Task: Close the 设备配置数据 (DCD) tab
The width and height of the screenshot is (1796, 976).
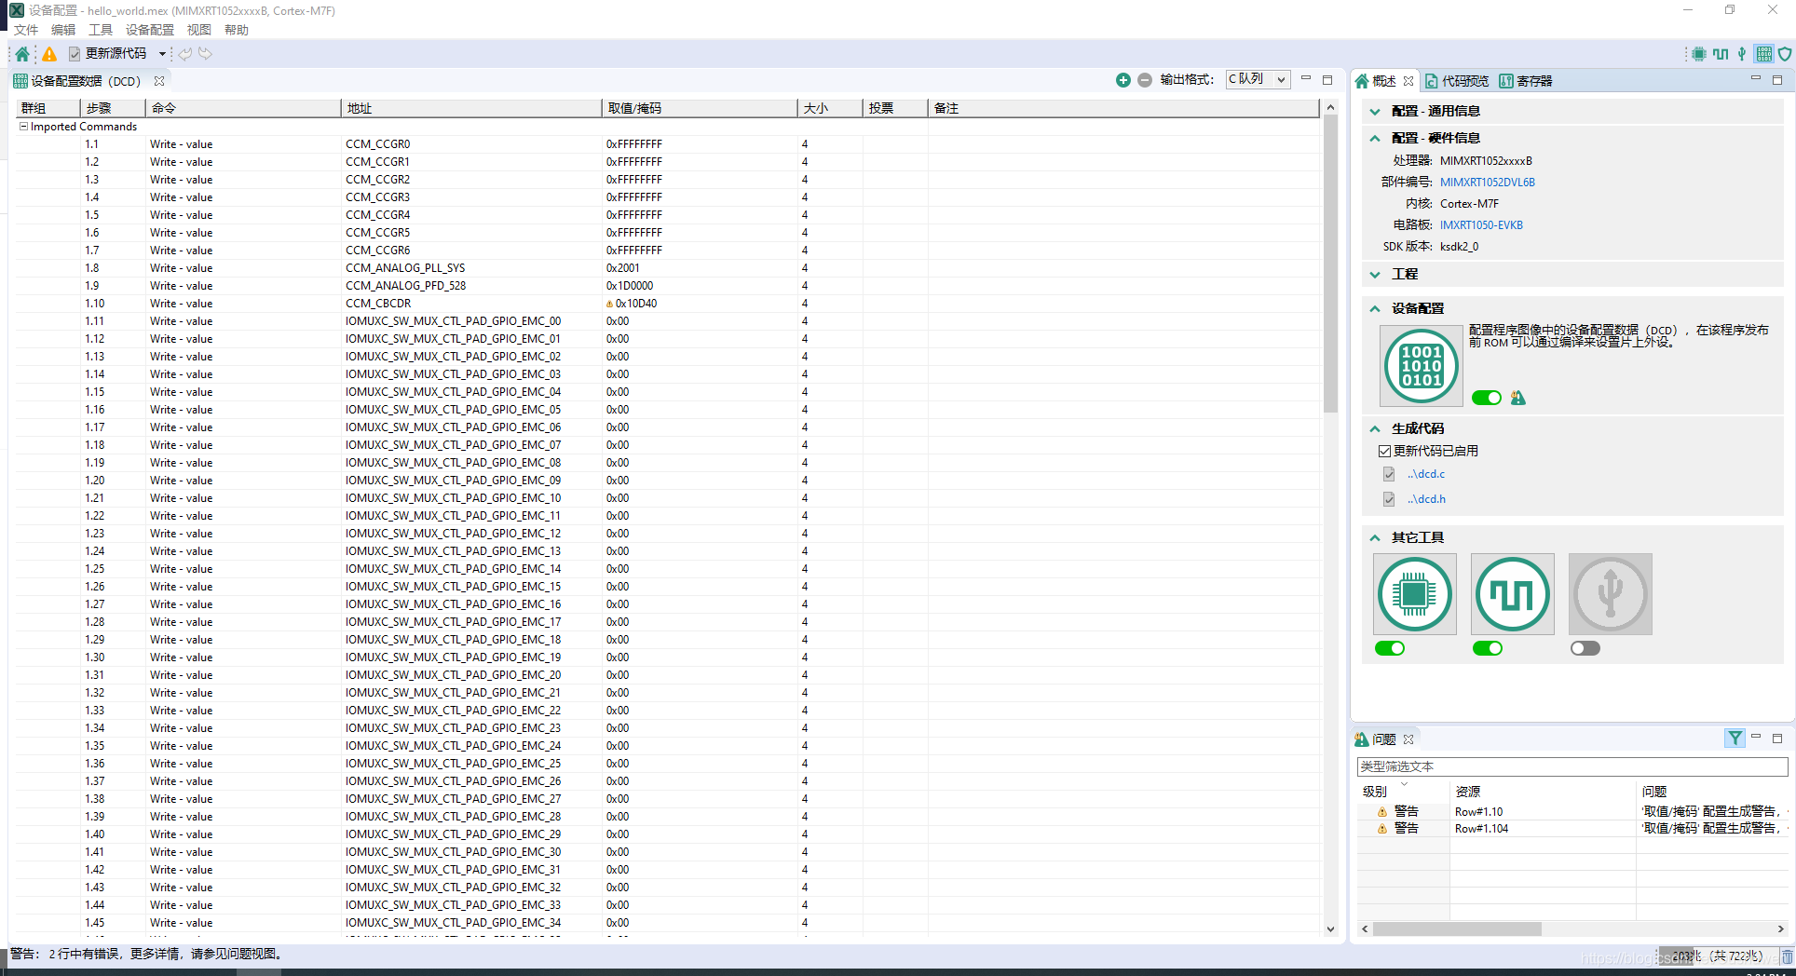Action: tap(159, 81)
